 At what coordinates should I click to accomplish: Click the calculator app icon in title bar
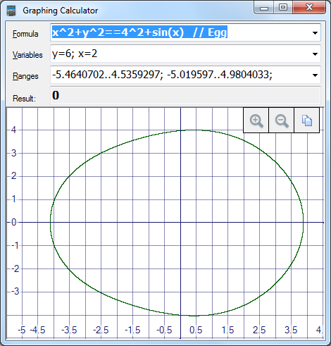tap(11, 11)
